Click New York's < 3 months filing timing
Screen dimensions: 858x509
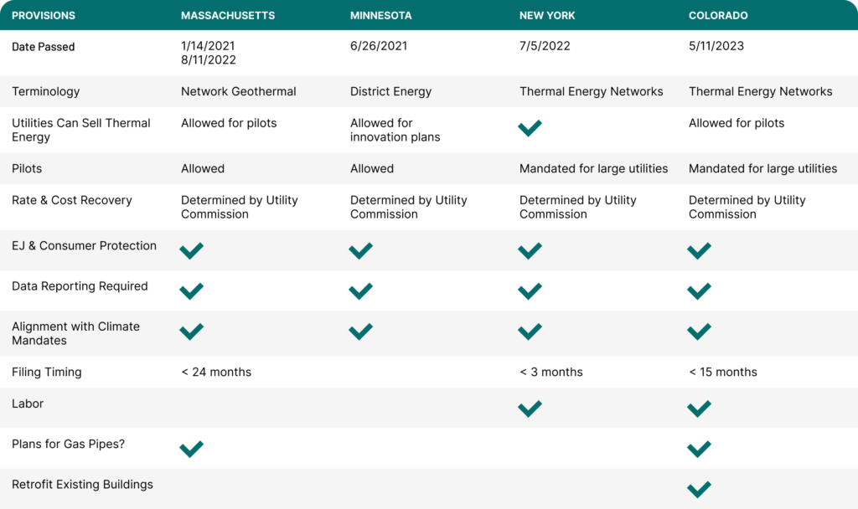pyautogui.click(x=551, y=372)
